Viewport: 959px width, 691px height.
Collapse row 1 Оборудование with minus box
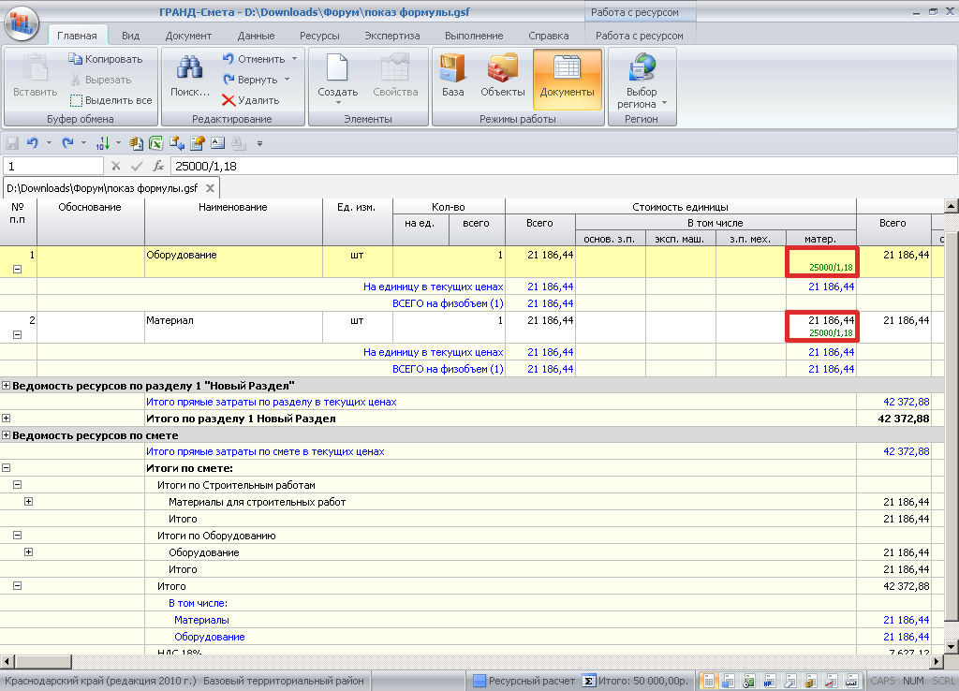(x=16, y=270)
